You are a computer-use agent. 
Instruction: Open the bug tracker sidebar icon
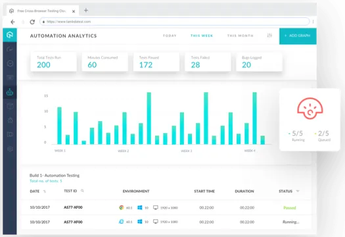coord(10,120)
